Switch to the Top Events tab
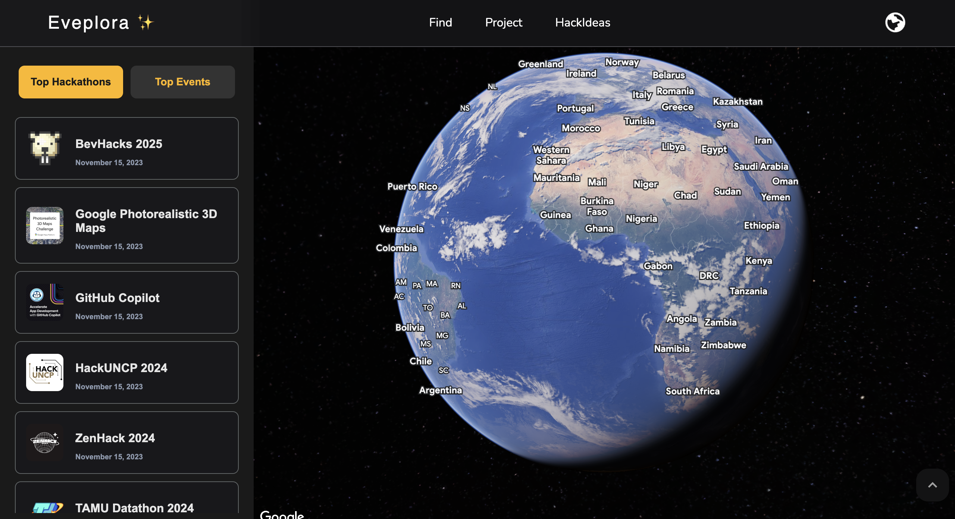The height and width of the screenshot is (519, 955). tap(182, 82)
